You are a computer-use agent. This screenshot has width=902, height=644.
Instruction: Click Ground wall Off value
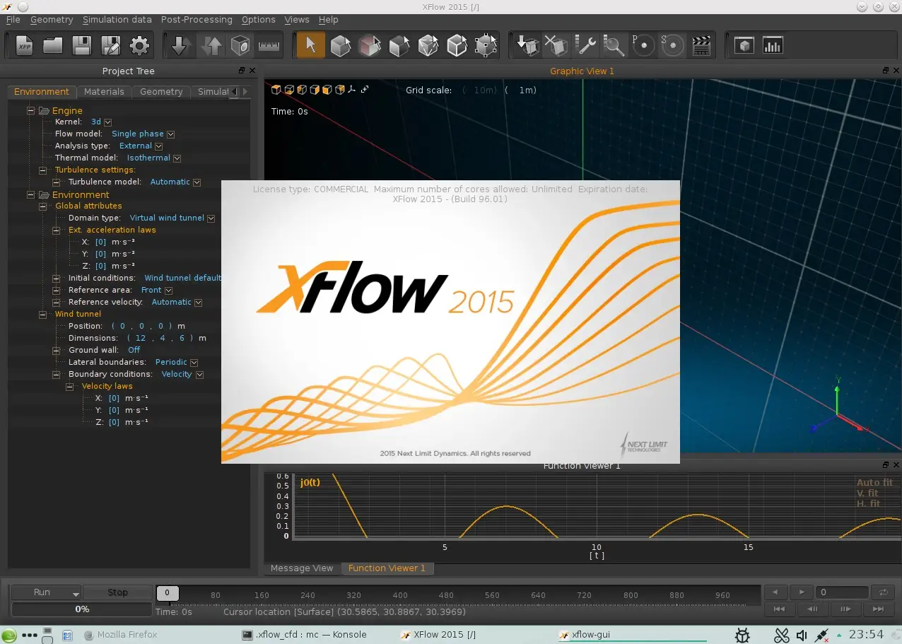pyautogui.click(x=134, y=351)
